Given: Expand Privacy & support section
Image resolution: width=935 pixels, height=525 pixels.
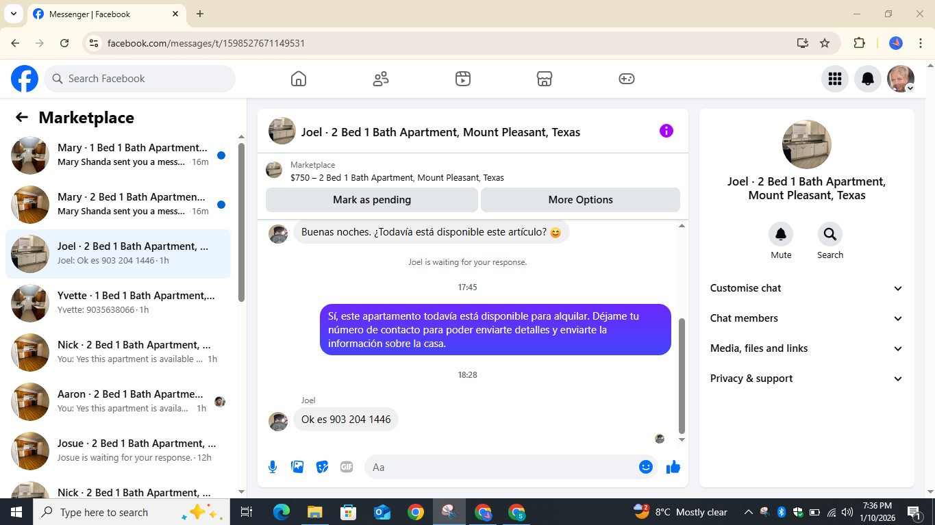Looking at the screenshot, I should point(806,379).
